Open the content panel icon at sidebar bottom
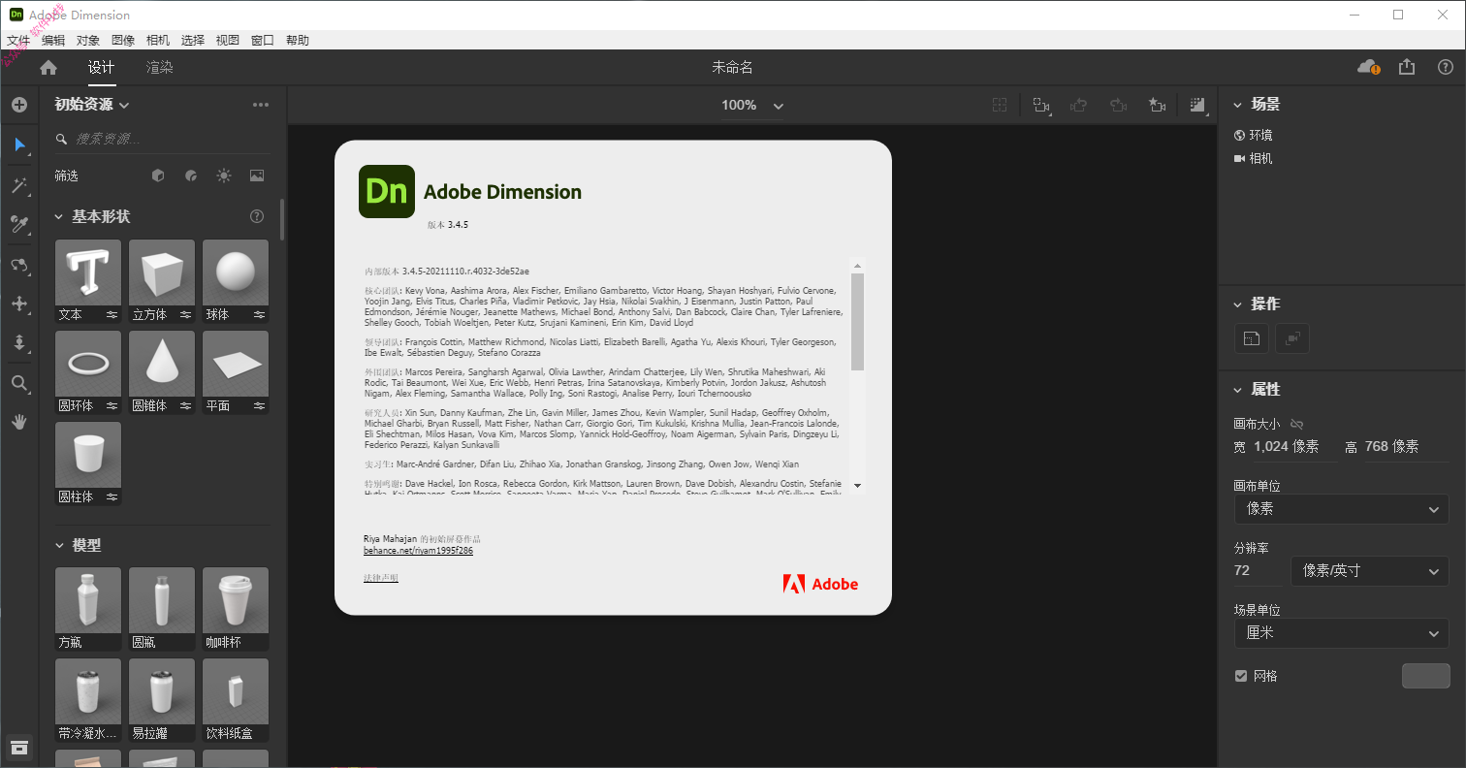 [x=19, y=747]
